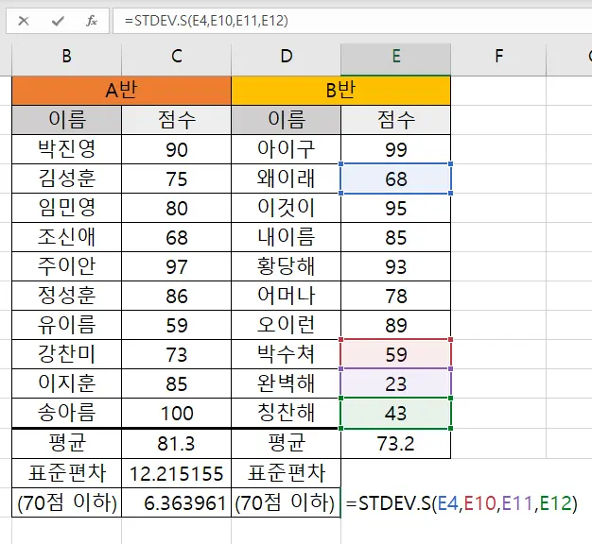
Task: Click the 임민영 name cell
Action: [x=67, y=208]
